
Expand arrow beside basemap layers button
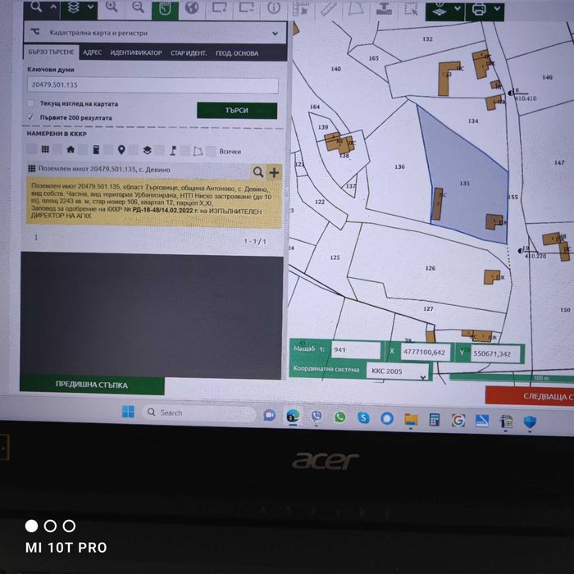pyautogui.click(x=458, y=9)
